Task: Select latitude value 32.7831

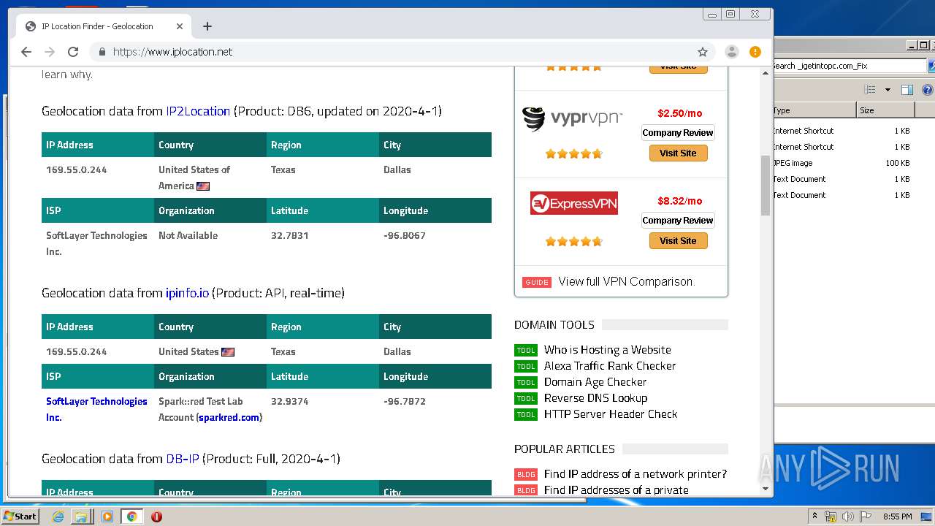Action: (289, 235)
